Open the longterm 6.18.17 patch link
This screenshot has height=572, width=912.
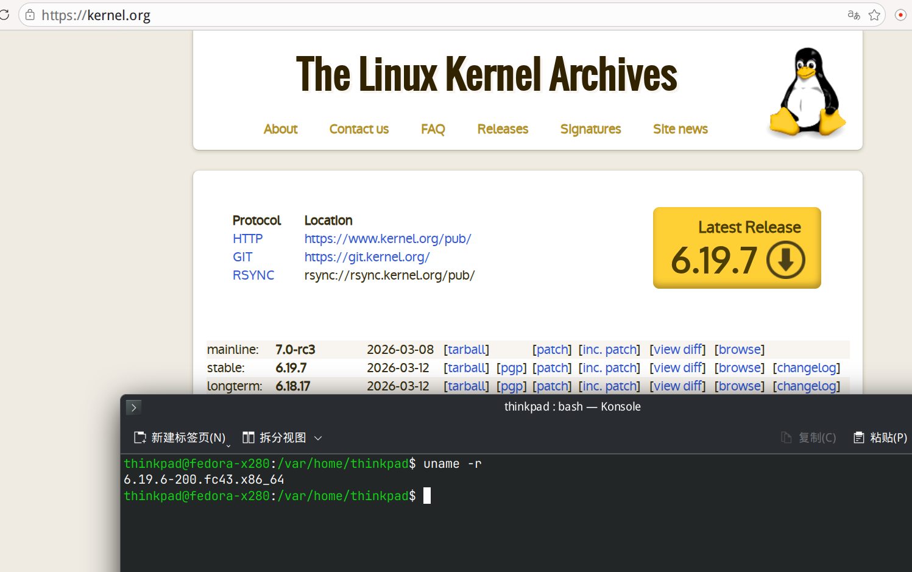[x=552, y=386]
